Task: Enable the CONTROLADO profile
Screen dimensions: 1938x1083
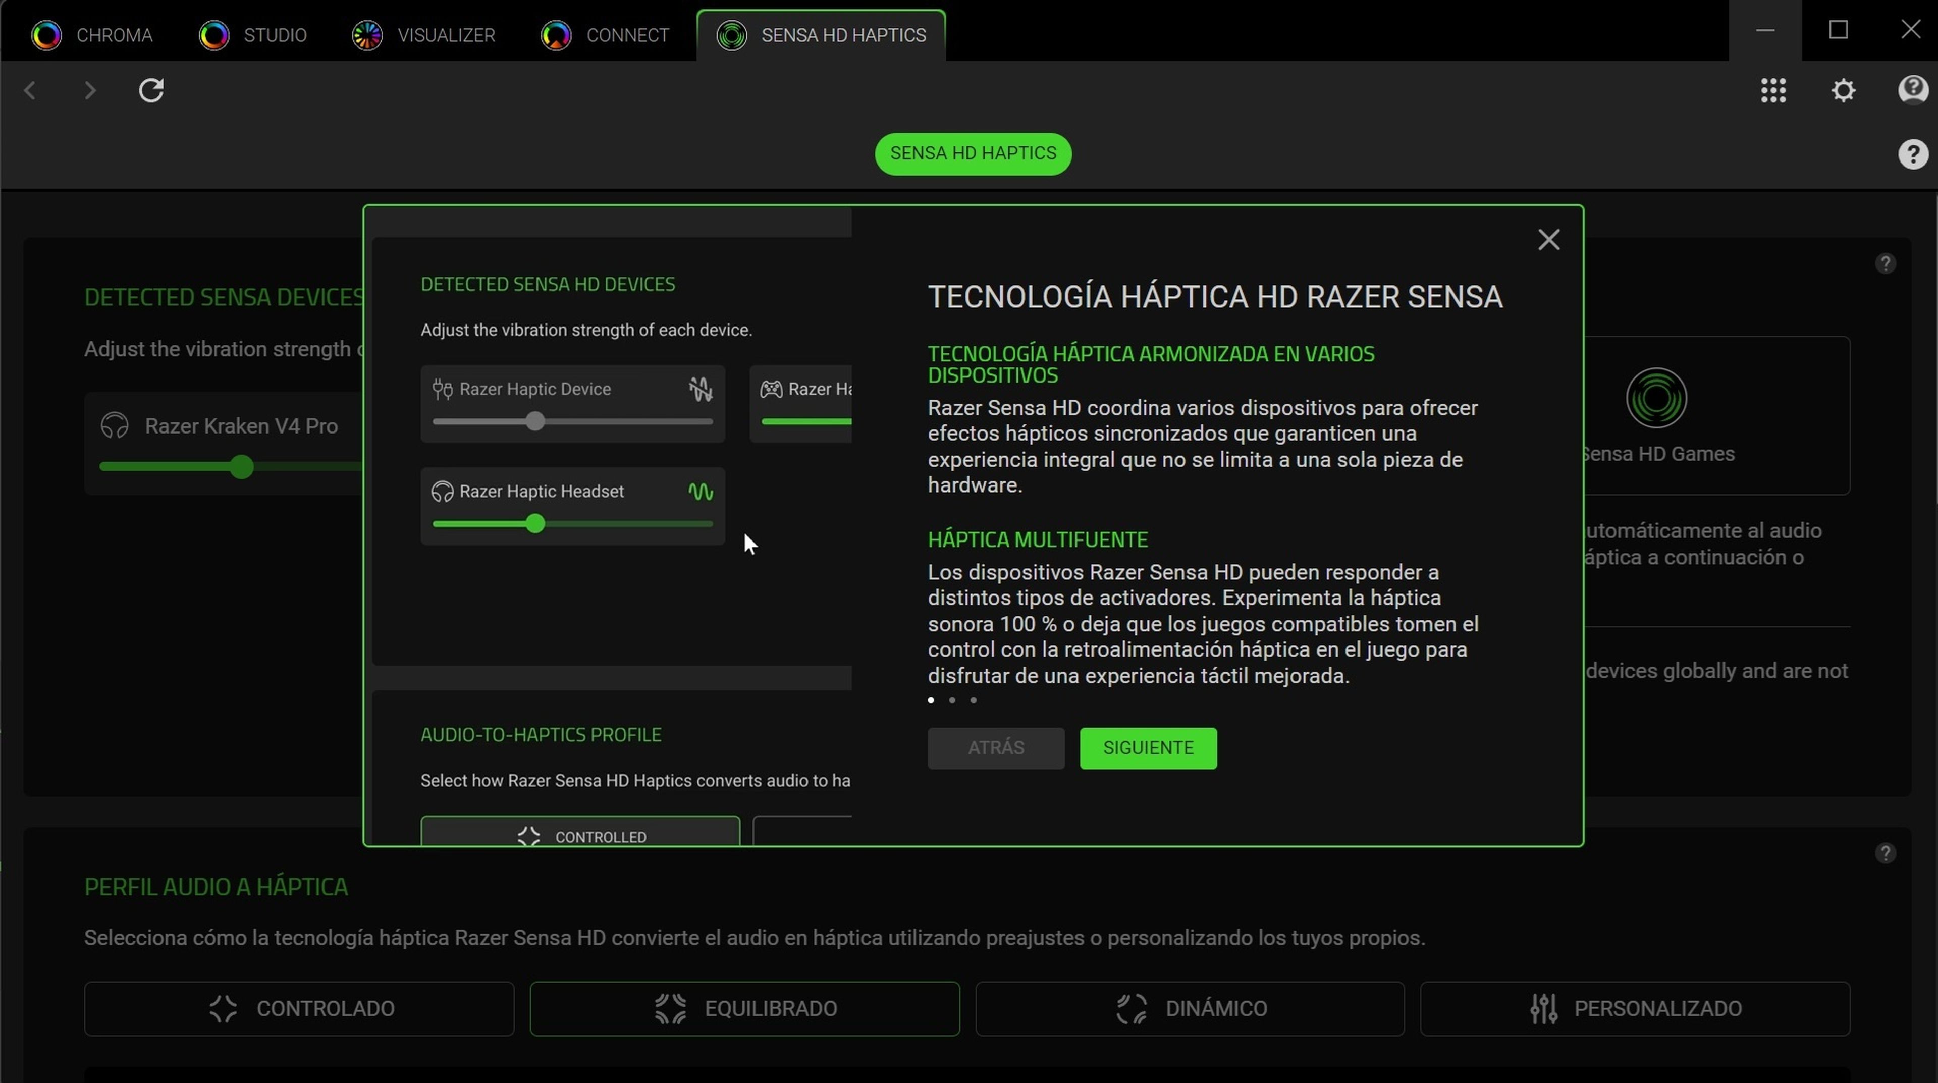Action: click(x=299, y=1008)
